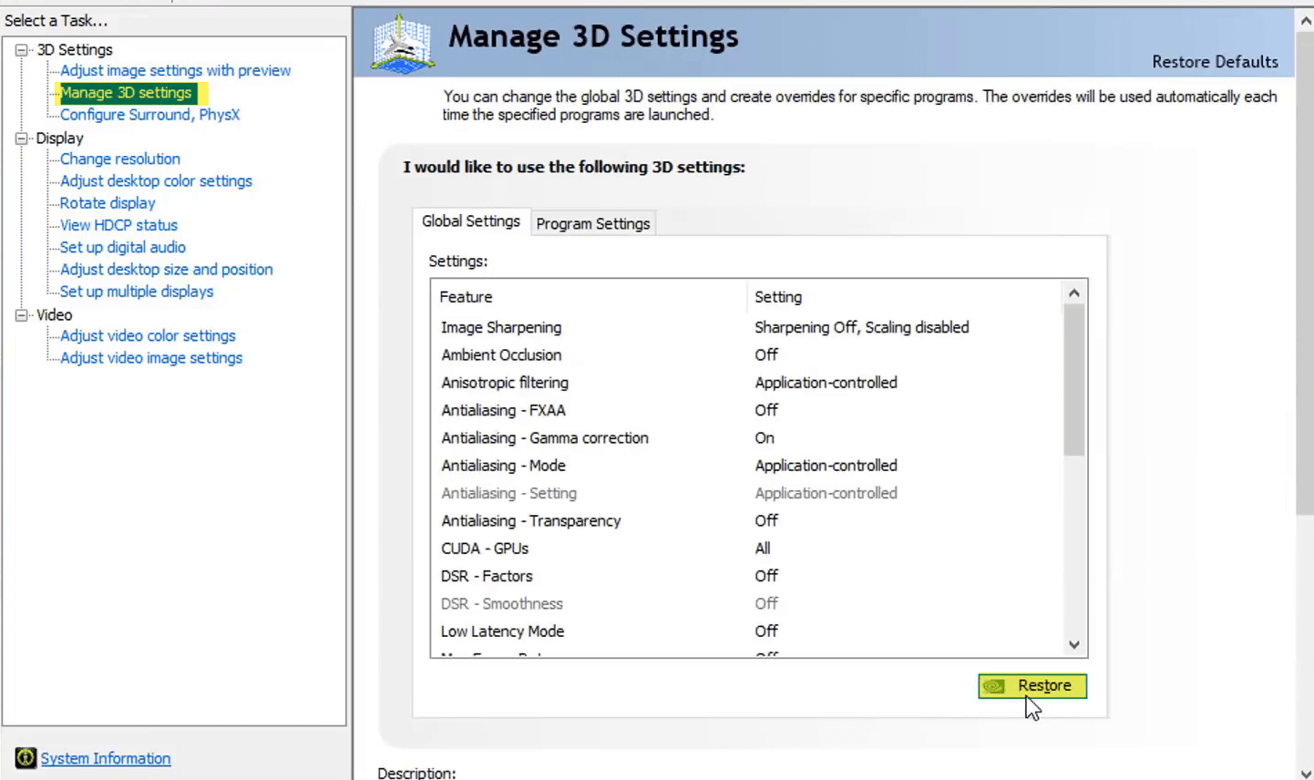
Task: Click Gamma correction's 'On' value
Action: tap(765, 437)
